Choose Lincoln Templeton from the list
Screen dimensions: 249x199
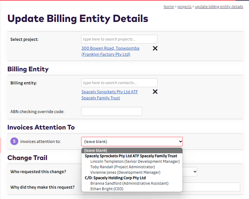(135, 161)
